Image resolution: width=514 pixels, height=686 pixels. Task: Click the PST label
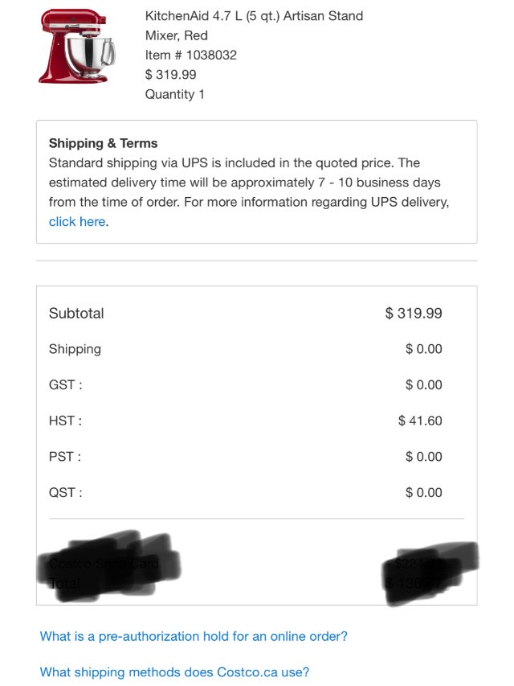pos(65,457)
